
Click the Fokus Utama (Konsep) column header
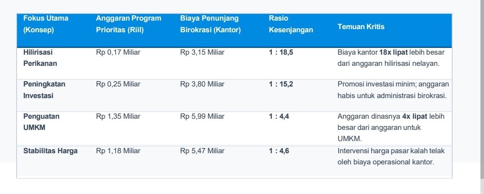pos(46,24)
